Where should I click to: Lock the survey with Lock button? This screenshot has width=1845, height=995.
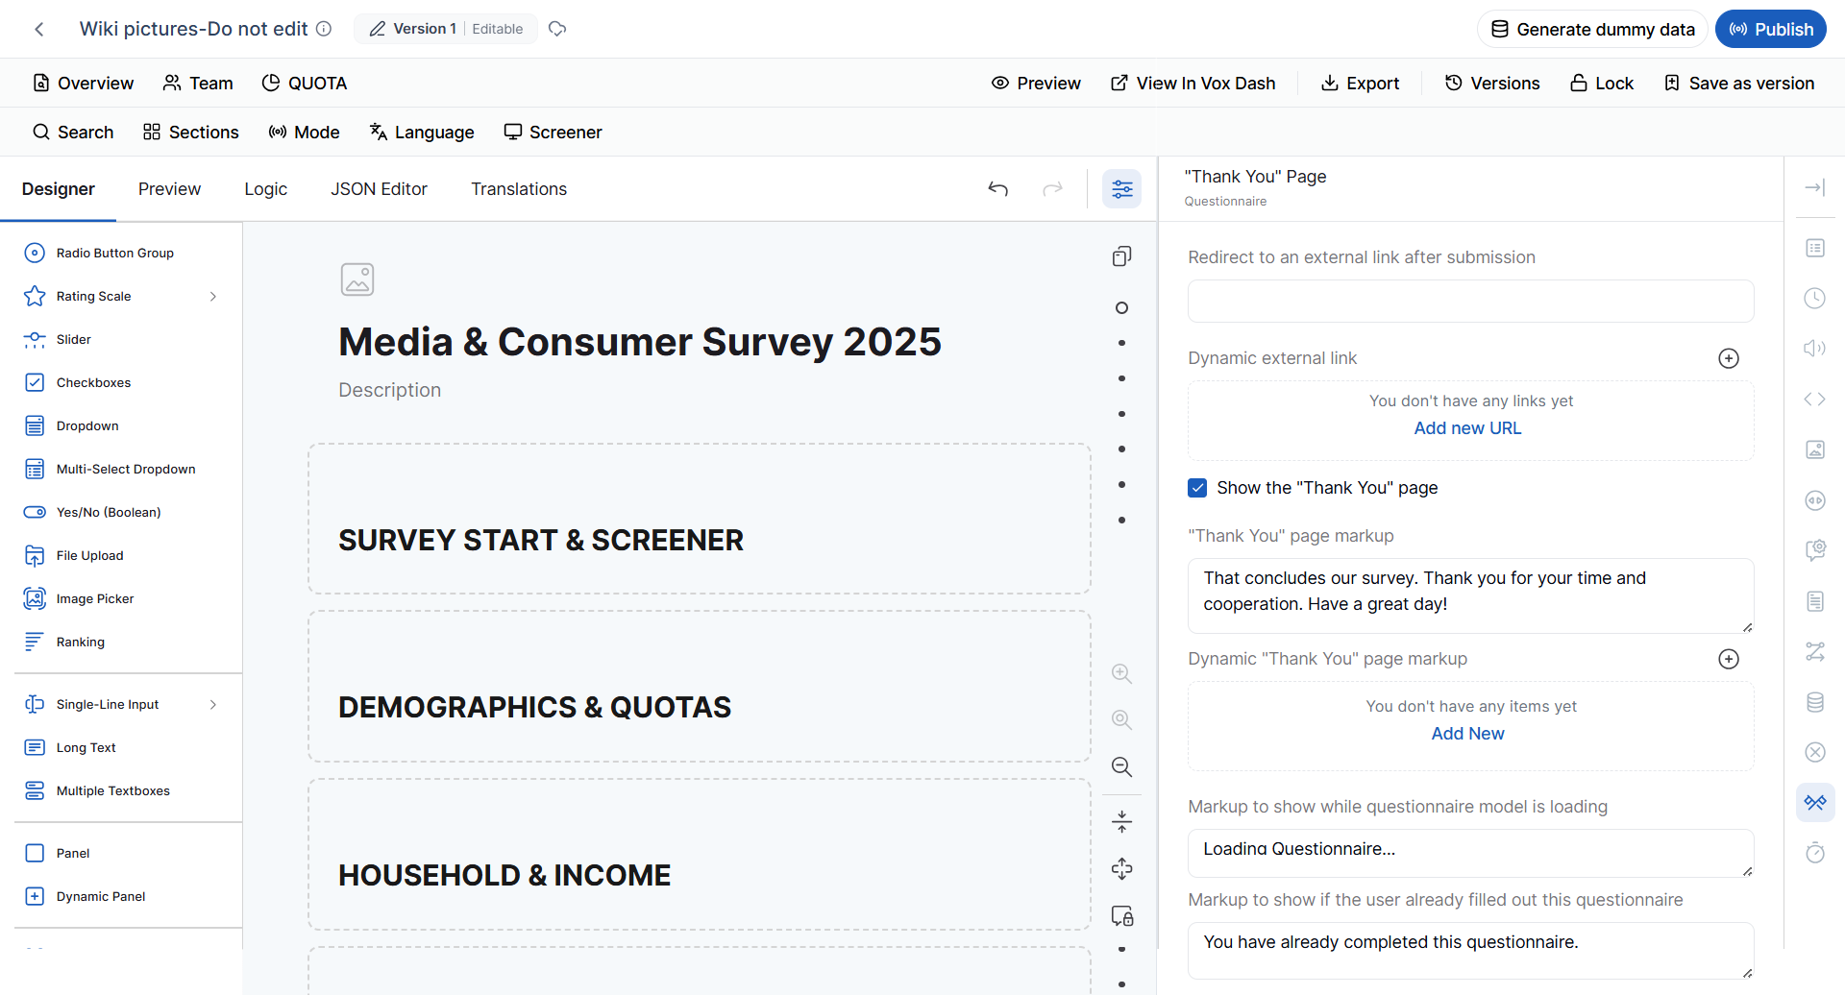(1602, 84)
